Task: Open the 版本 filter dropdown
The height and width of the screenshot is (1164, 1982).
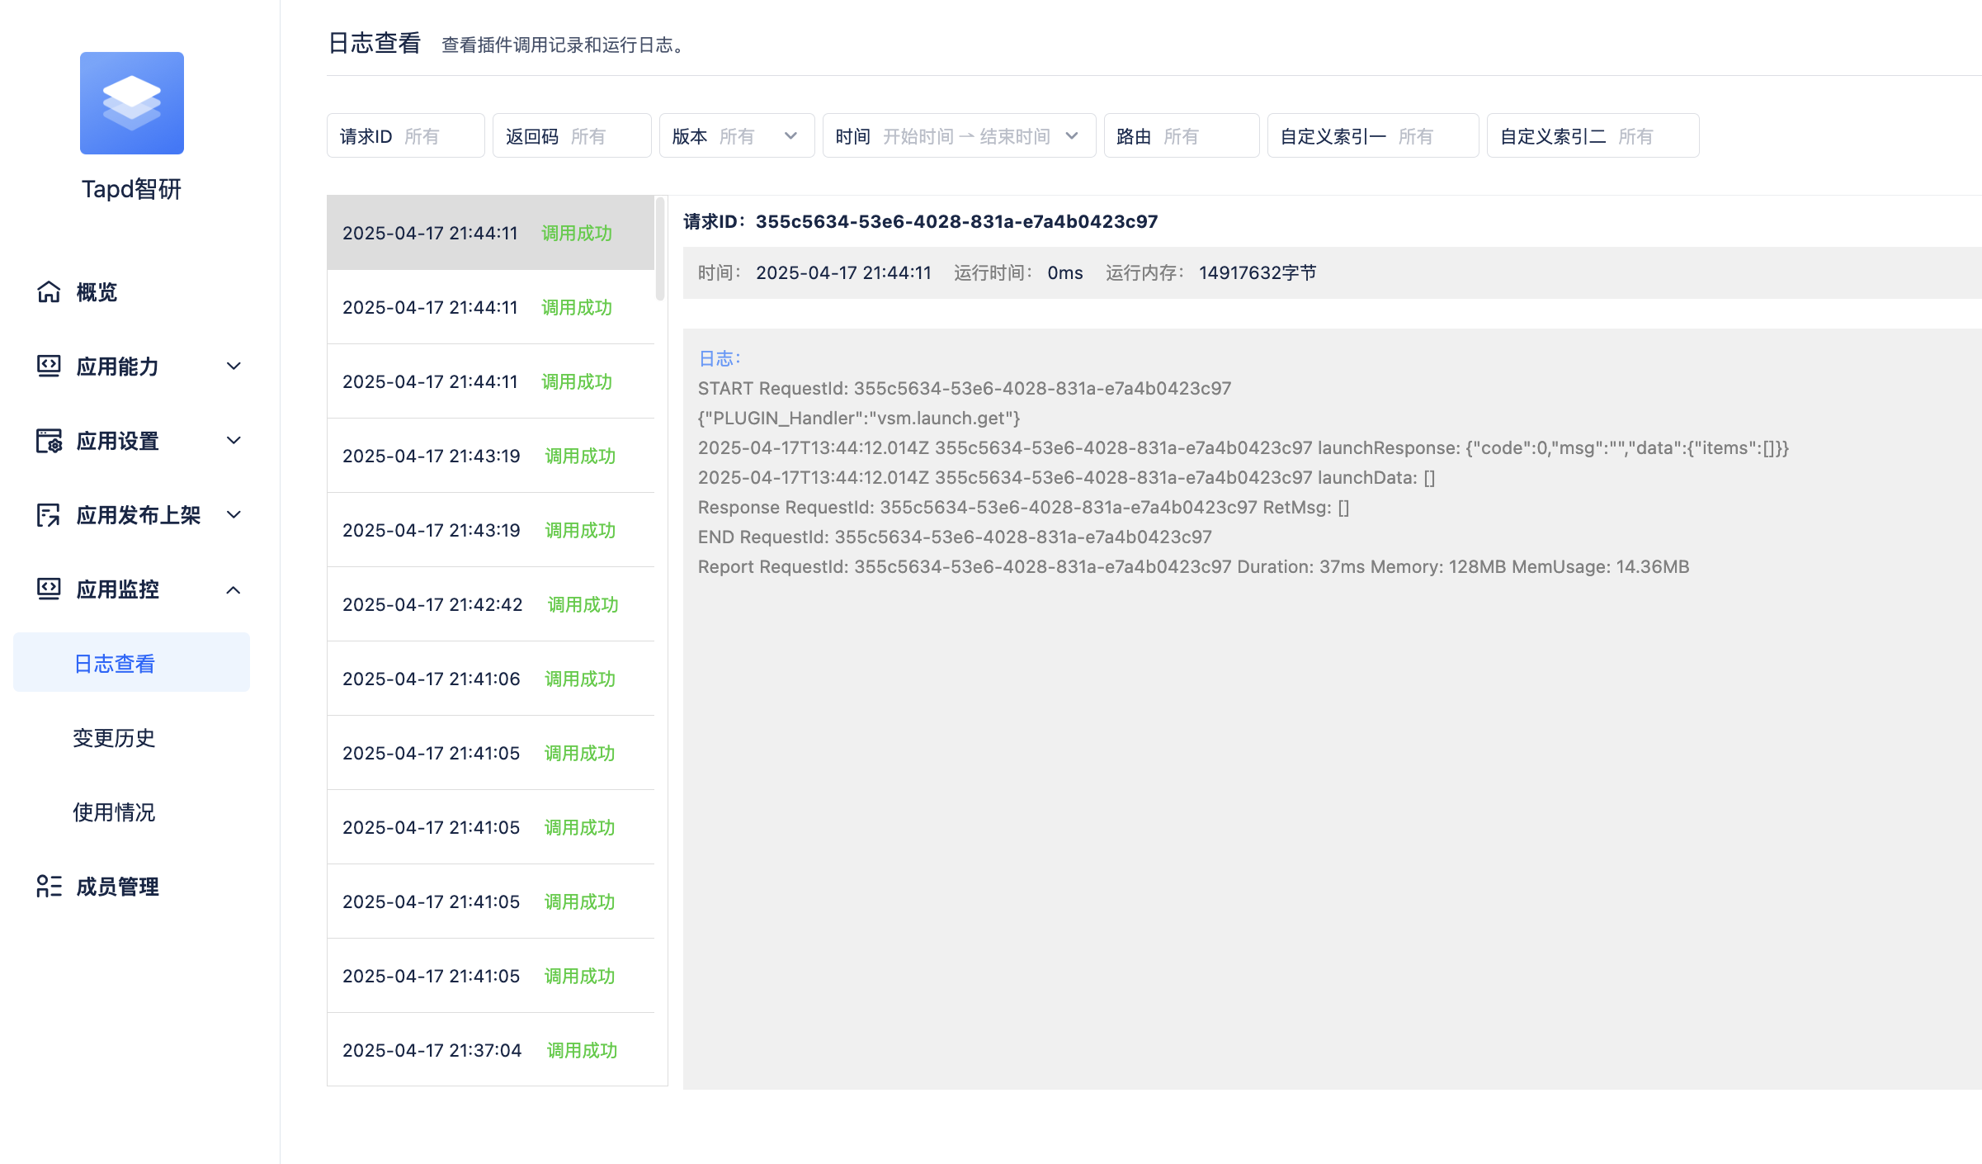Action: [736, 136]
